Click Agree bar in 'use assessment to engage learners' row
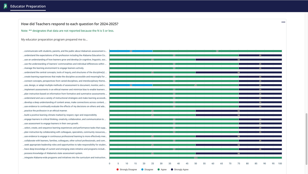The width and height of the screenshot is (308, 174). (174, 123)
